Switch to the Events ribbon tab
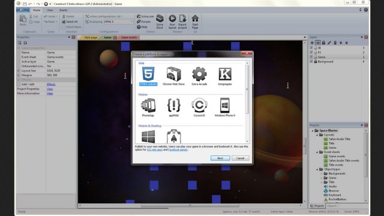Image resolution: width=384 pixels, height=216 pixels. pyautogui.click(x=64, y=10)
